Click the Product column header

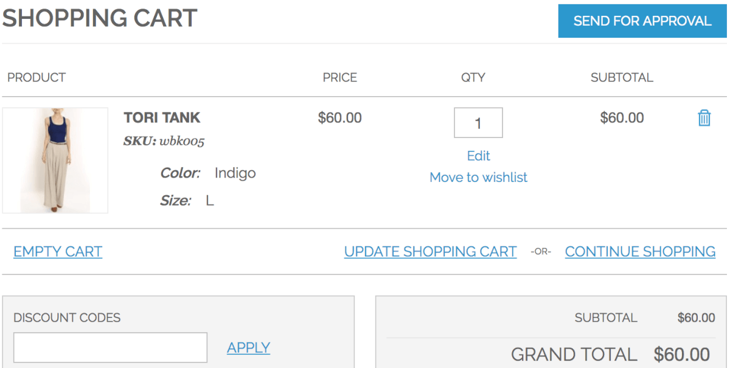point(36,78)
